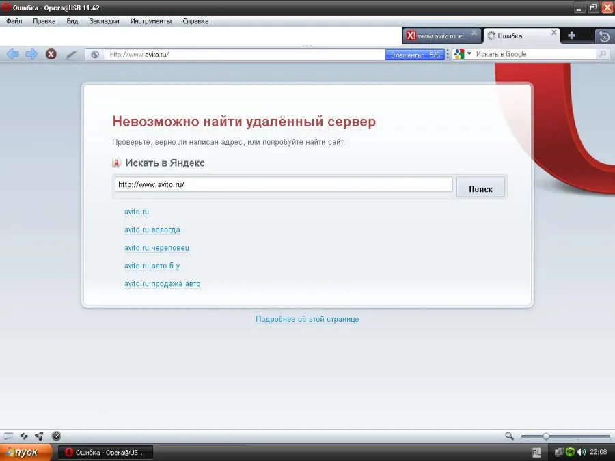Go back with the blue left arrow
The height and width of the screenshot is (461, 615).
coord(12,54)
